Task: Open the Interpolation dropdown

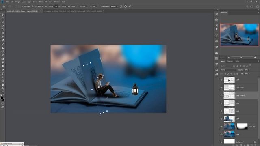Action: [115, 6]
